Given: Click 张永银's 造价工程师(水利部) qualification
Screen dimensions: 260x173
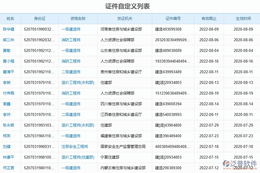Looking at the screenshot, I should pos(78,125).
